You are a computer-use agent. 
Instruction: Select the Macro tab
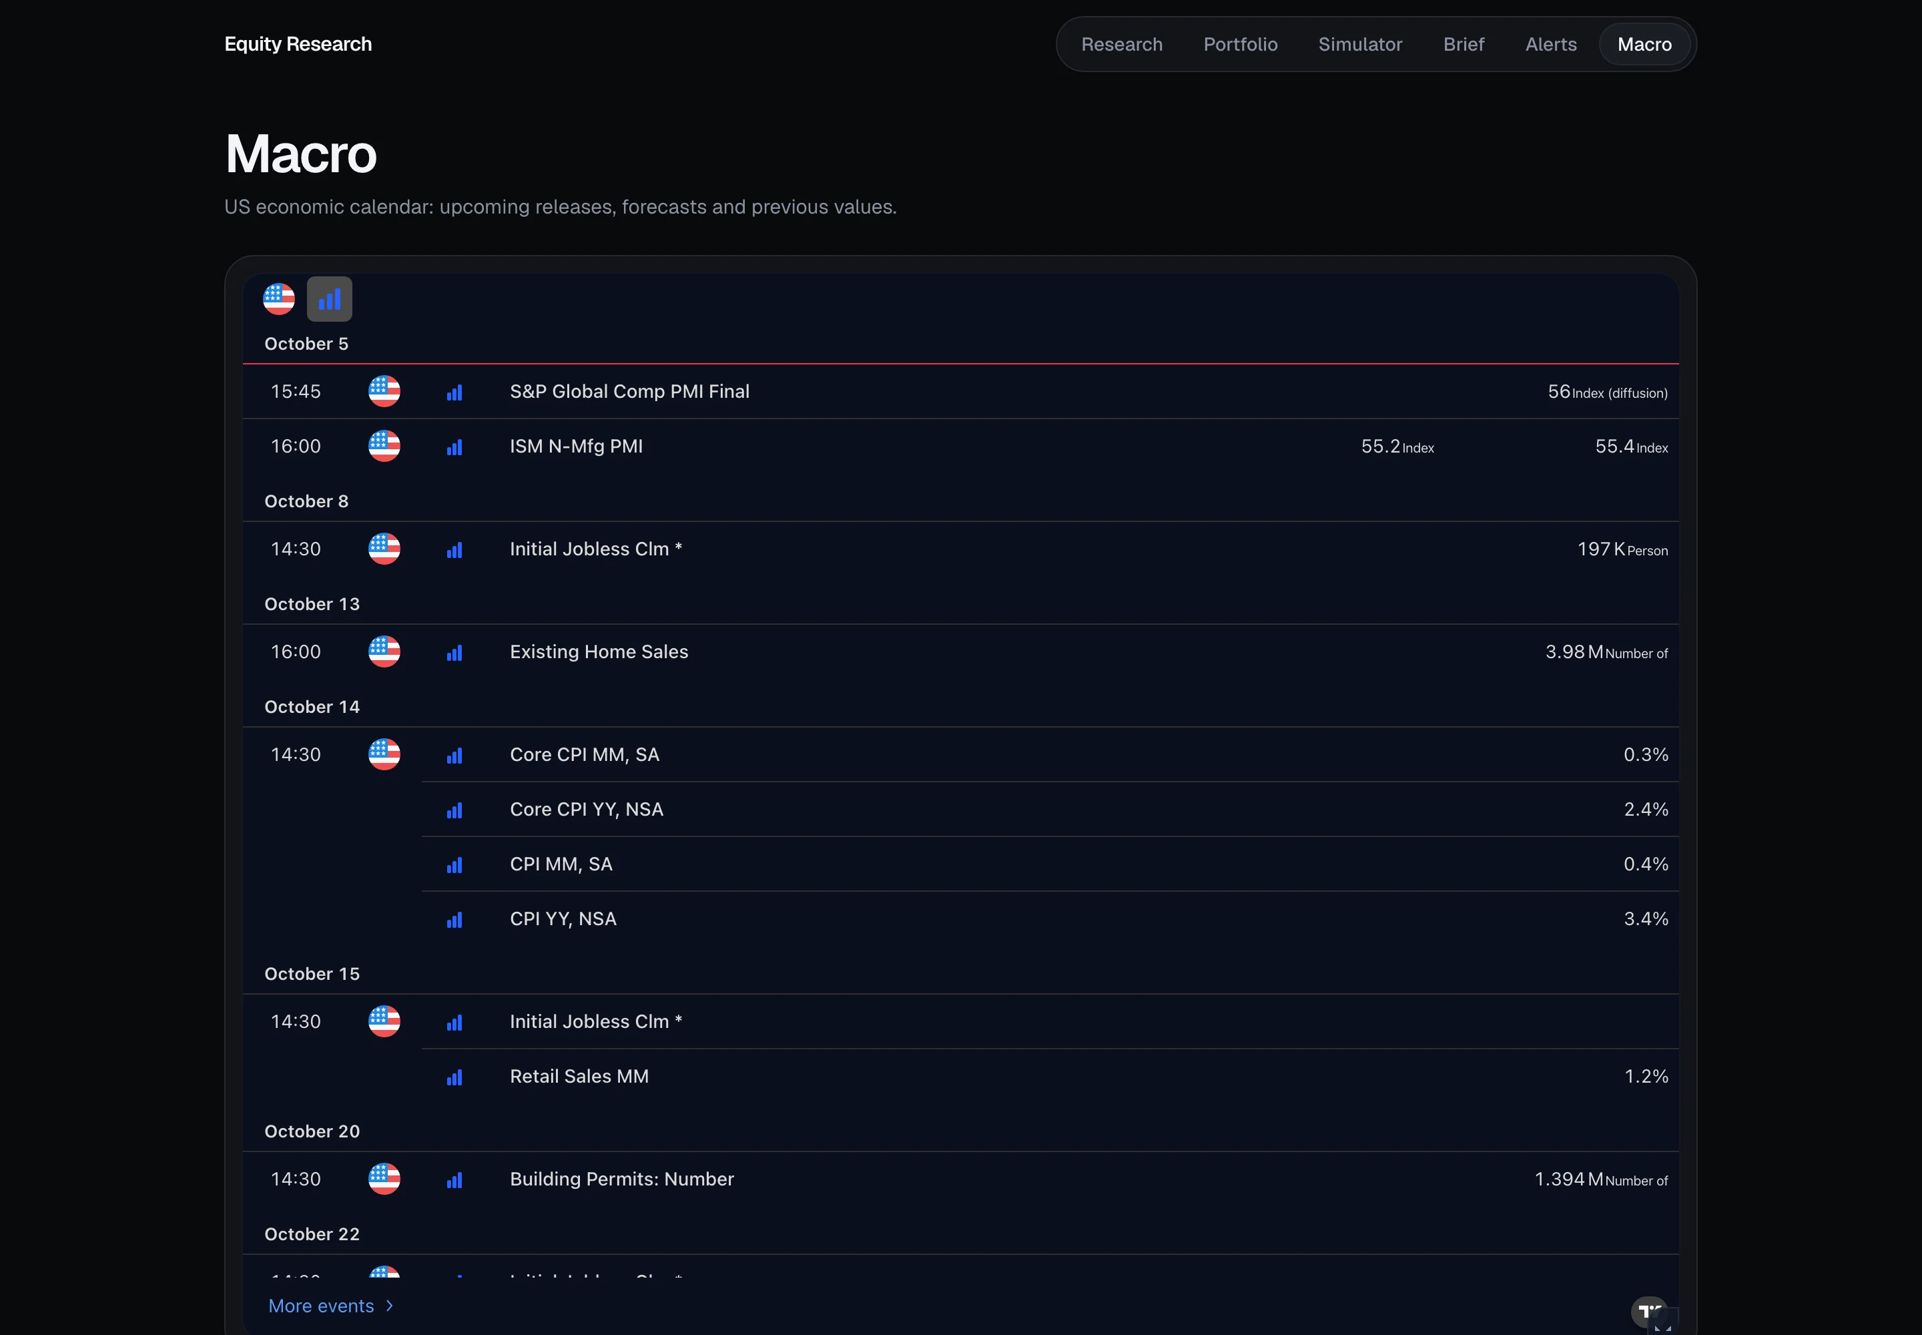tap(1644, 44)
